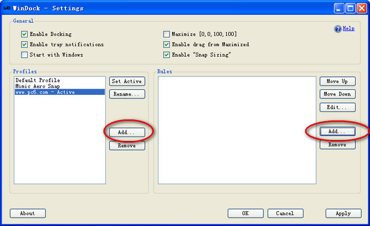Add a new profile with Add... button
This screenshot has width=370, height=226.
(x=127, y=132)
